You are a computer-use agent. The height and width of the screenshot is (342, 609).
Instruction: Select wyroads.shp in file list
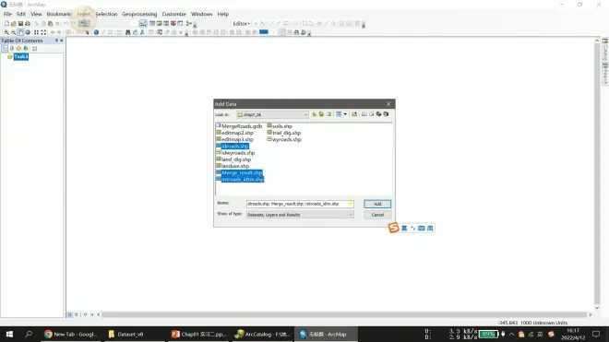click(x=284, y=139)
